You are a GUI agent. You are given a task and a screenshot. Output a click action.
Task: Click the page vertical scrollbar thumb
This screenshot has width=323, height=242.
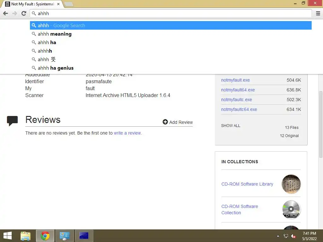click(321, 124)
